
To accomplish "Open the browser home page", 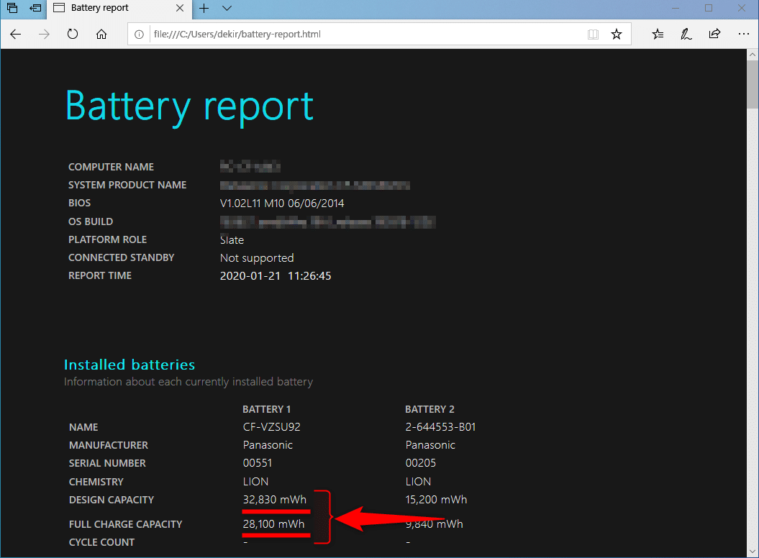I will [101, 35].
